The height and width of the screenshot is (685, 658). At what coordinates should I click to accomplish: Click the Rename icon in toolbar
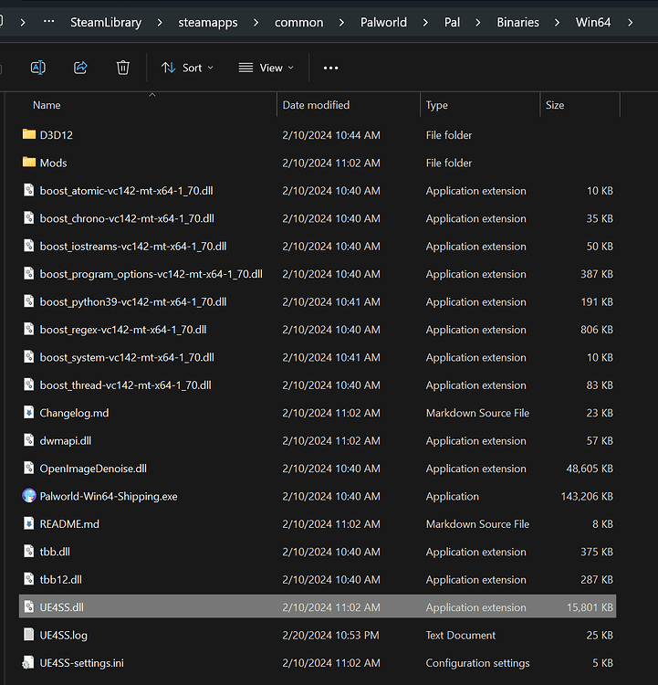[37, 68]
